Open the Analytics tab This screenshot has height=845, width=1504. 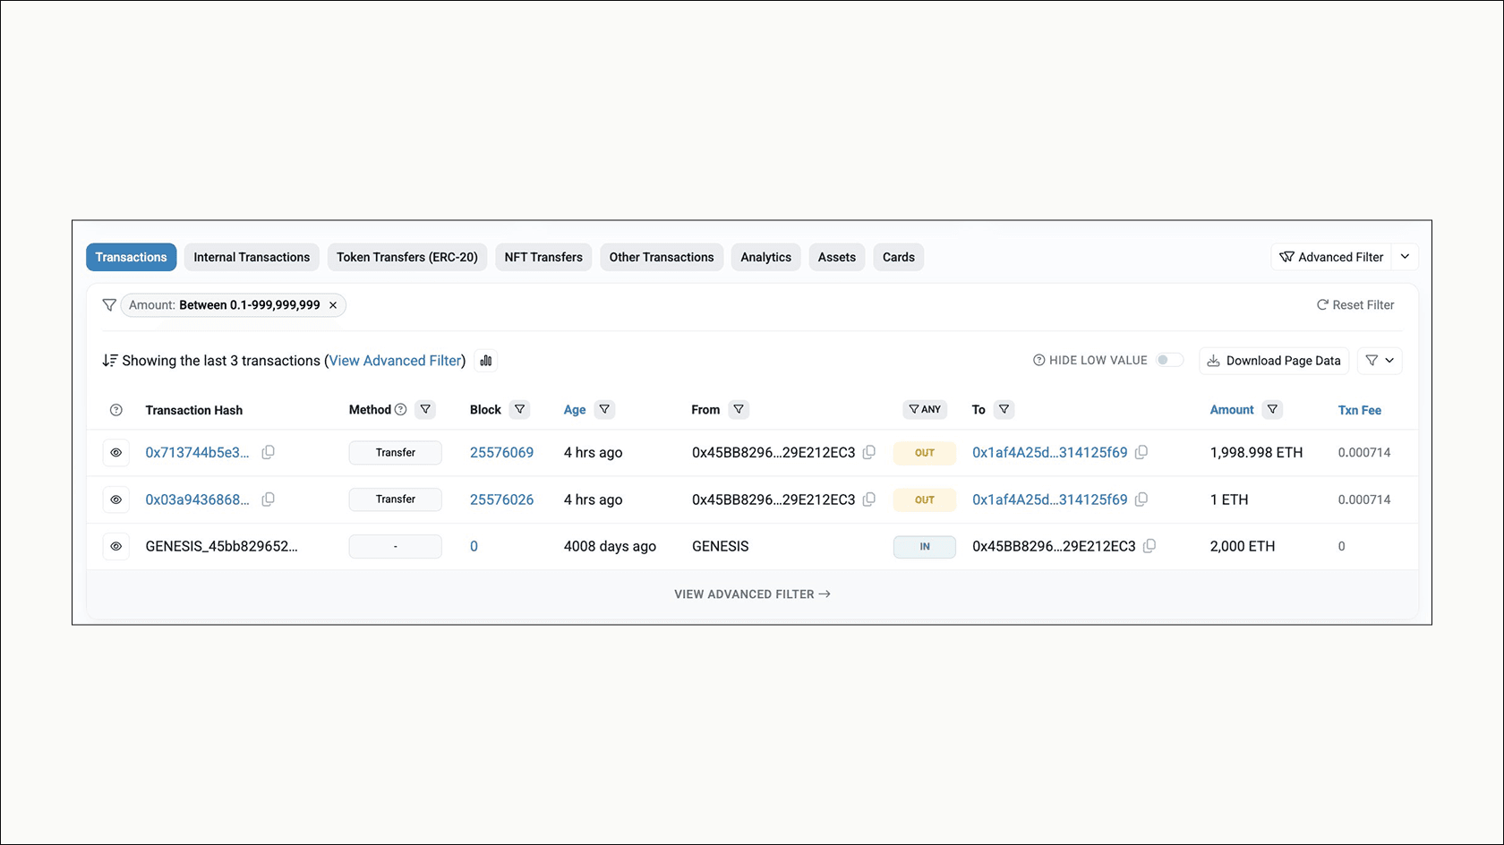(x=765, y=257)
